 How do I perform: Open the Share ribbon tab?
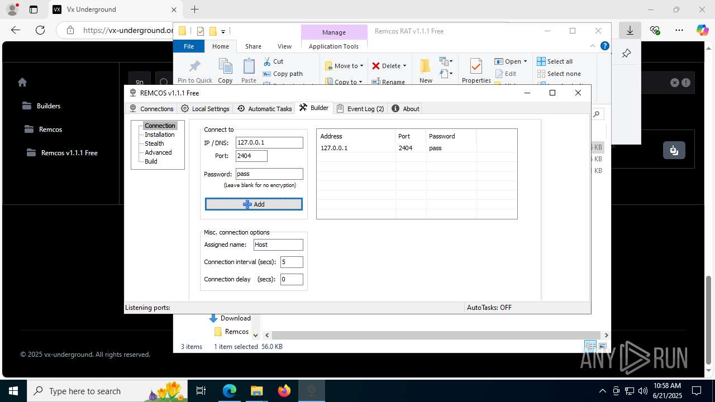(253, 46)
